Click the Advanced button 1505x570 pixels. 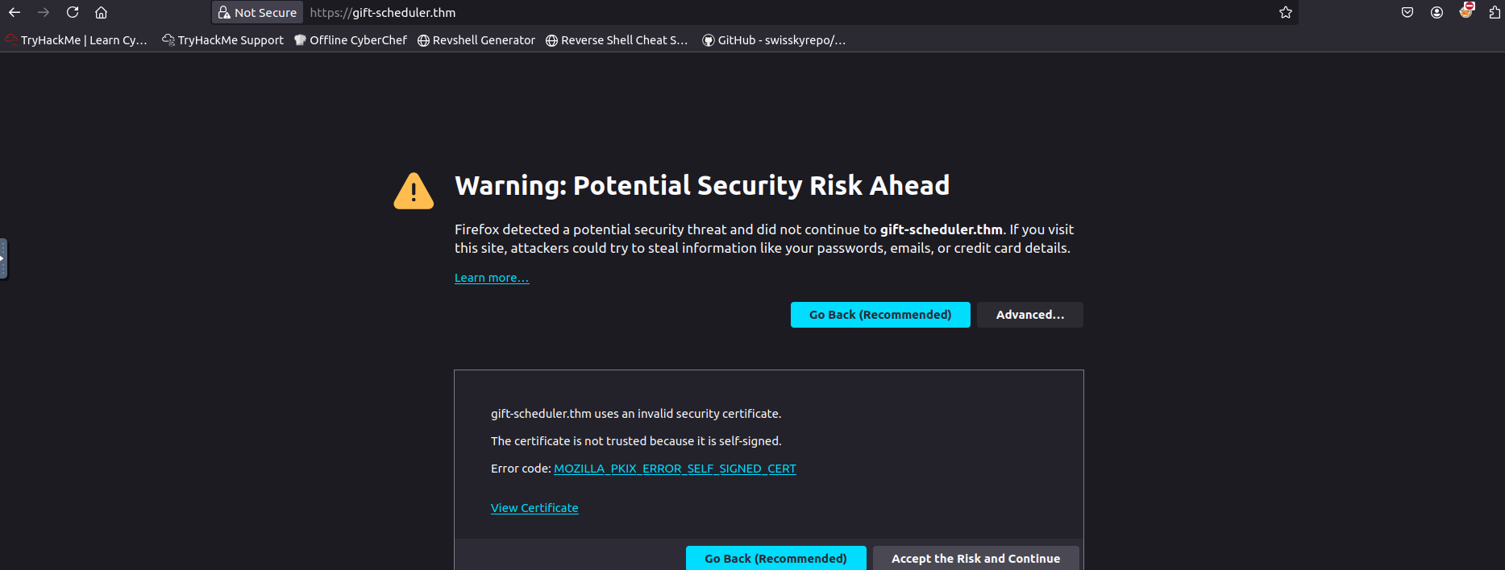pyautogui.click(x=1029, y=314)
